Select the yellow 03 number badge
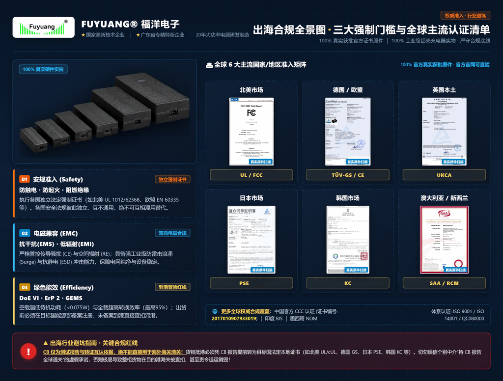The height and width of the screenshot is (381, 503). tap(25, 287)
